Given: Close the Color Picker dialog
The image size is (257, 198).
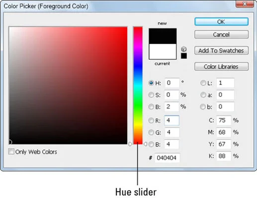Looking at the screenshot, I should click(245, 4).
